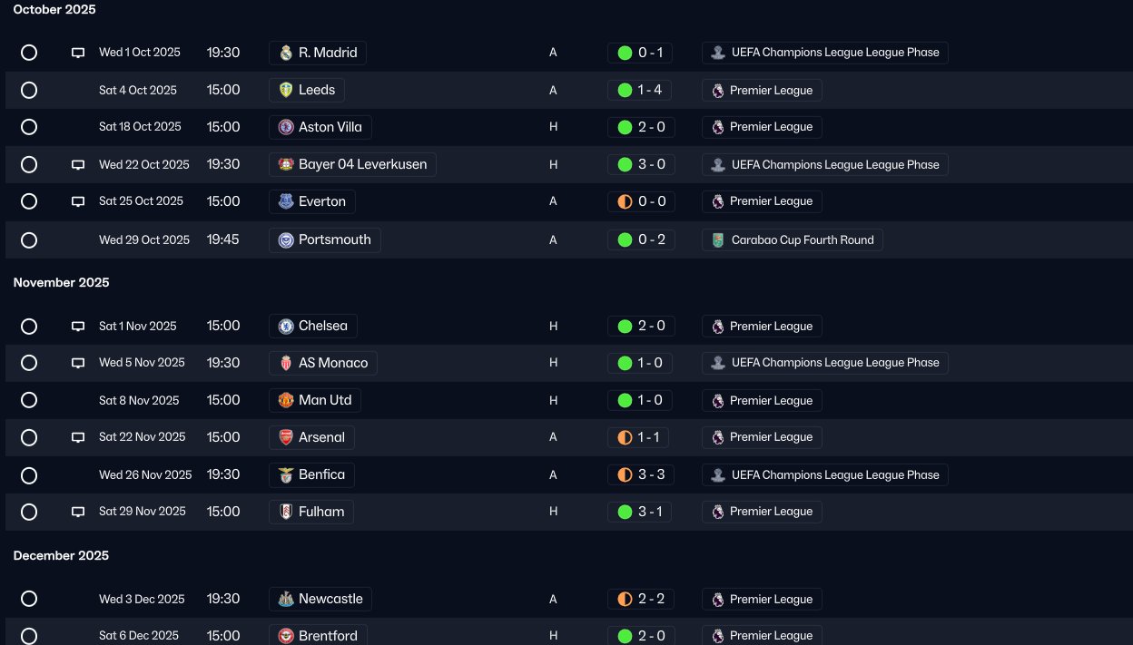Click the Leeds club crest icon

point(286,90)
